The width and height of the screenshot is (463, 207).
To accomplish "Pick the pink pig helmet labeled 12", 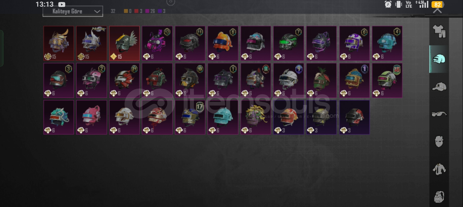I will tap(157, 43).
